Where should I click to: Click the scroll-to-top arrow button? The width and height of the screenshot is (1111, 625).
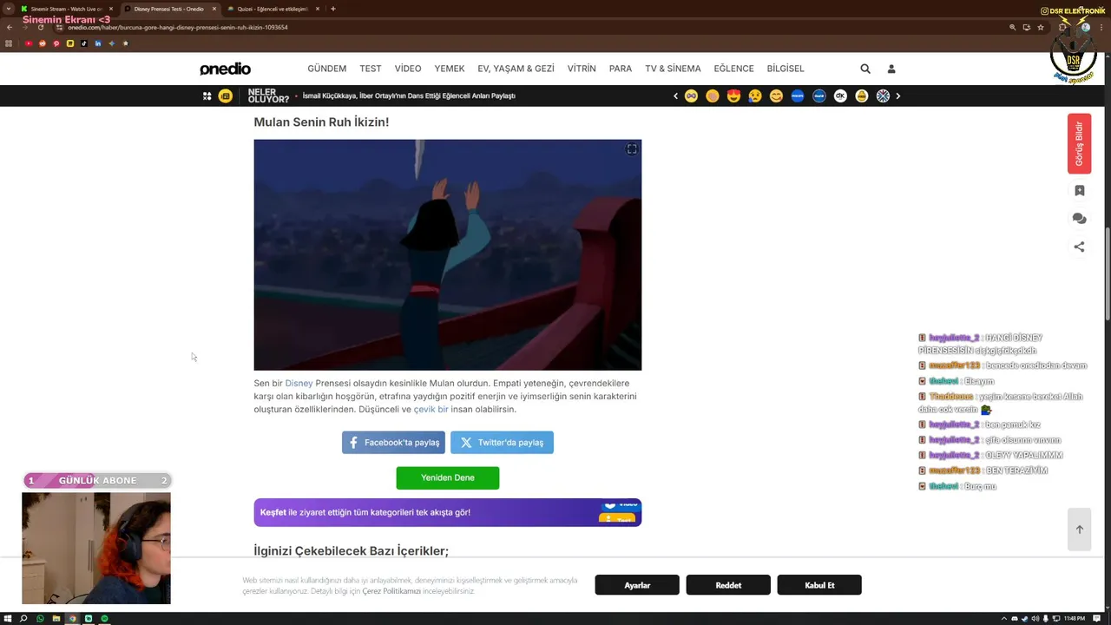point(1080,529)
